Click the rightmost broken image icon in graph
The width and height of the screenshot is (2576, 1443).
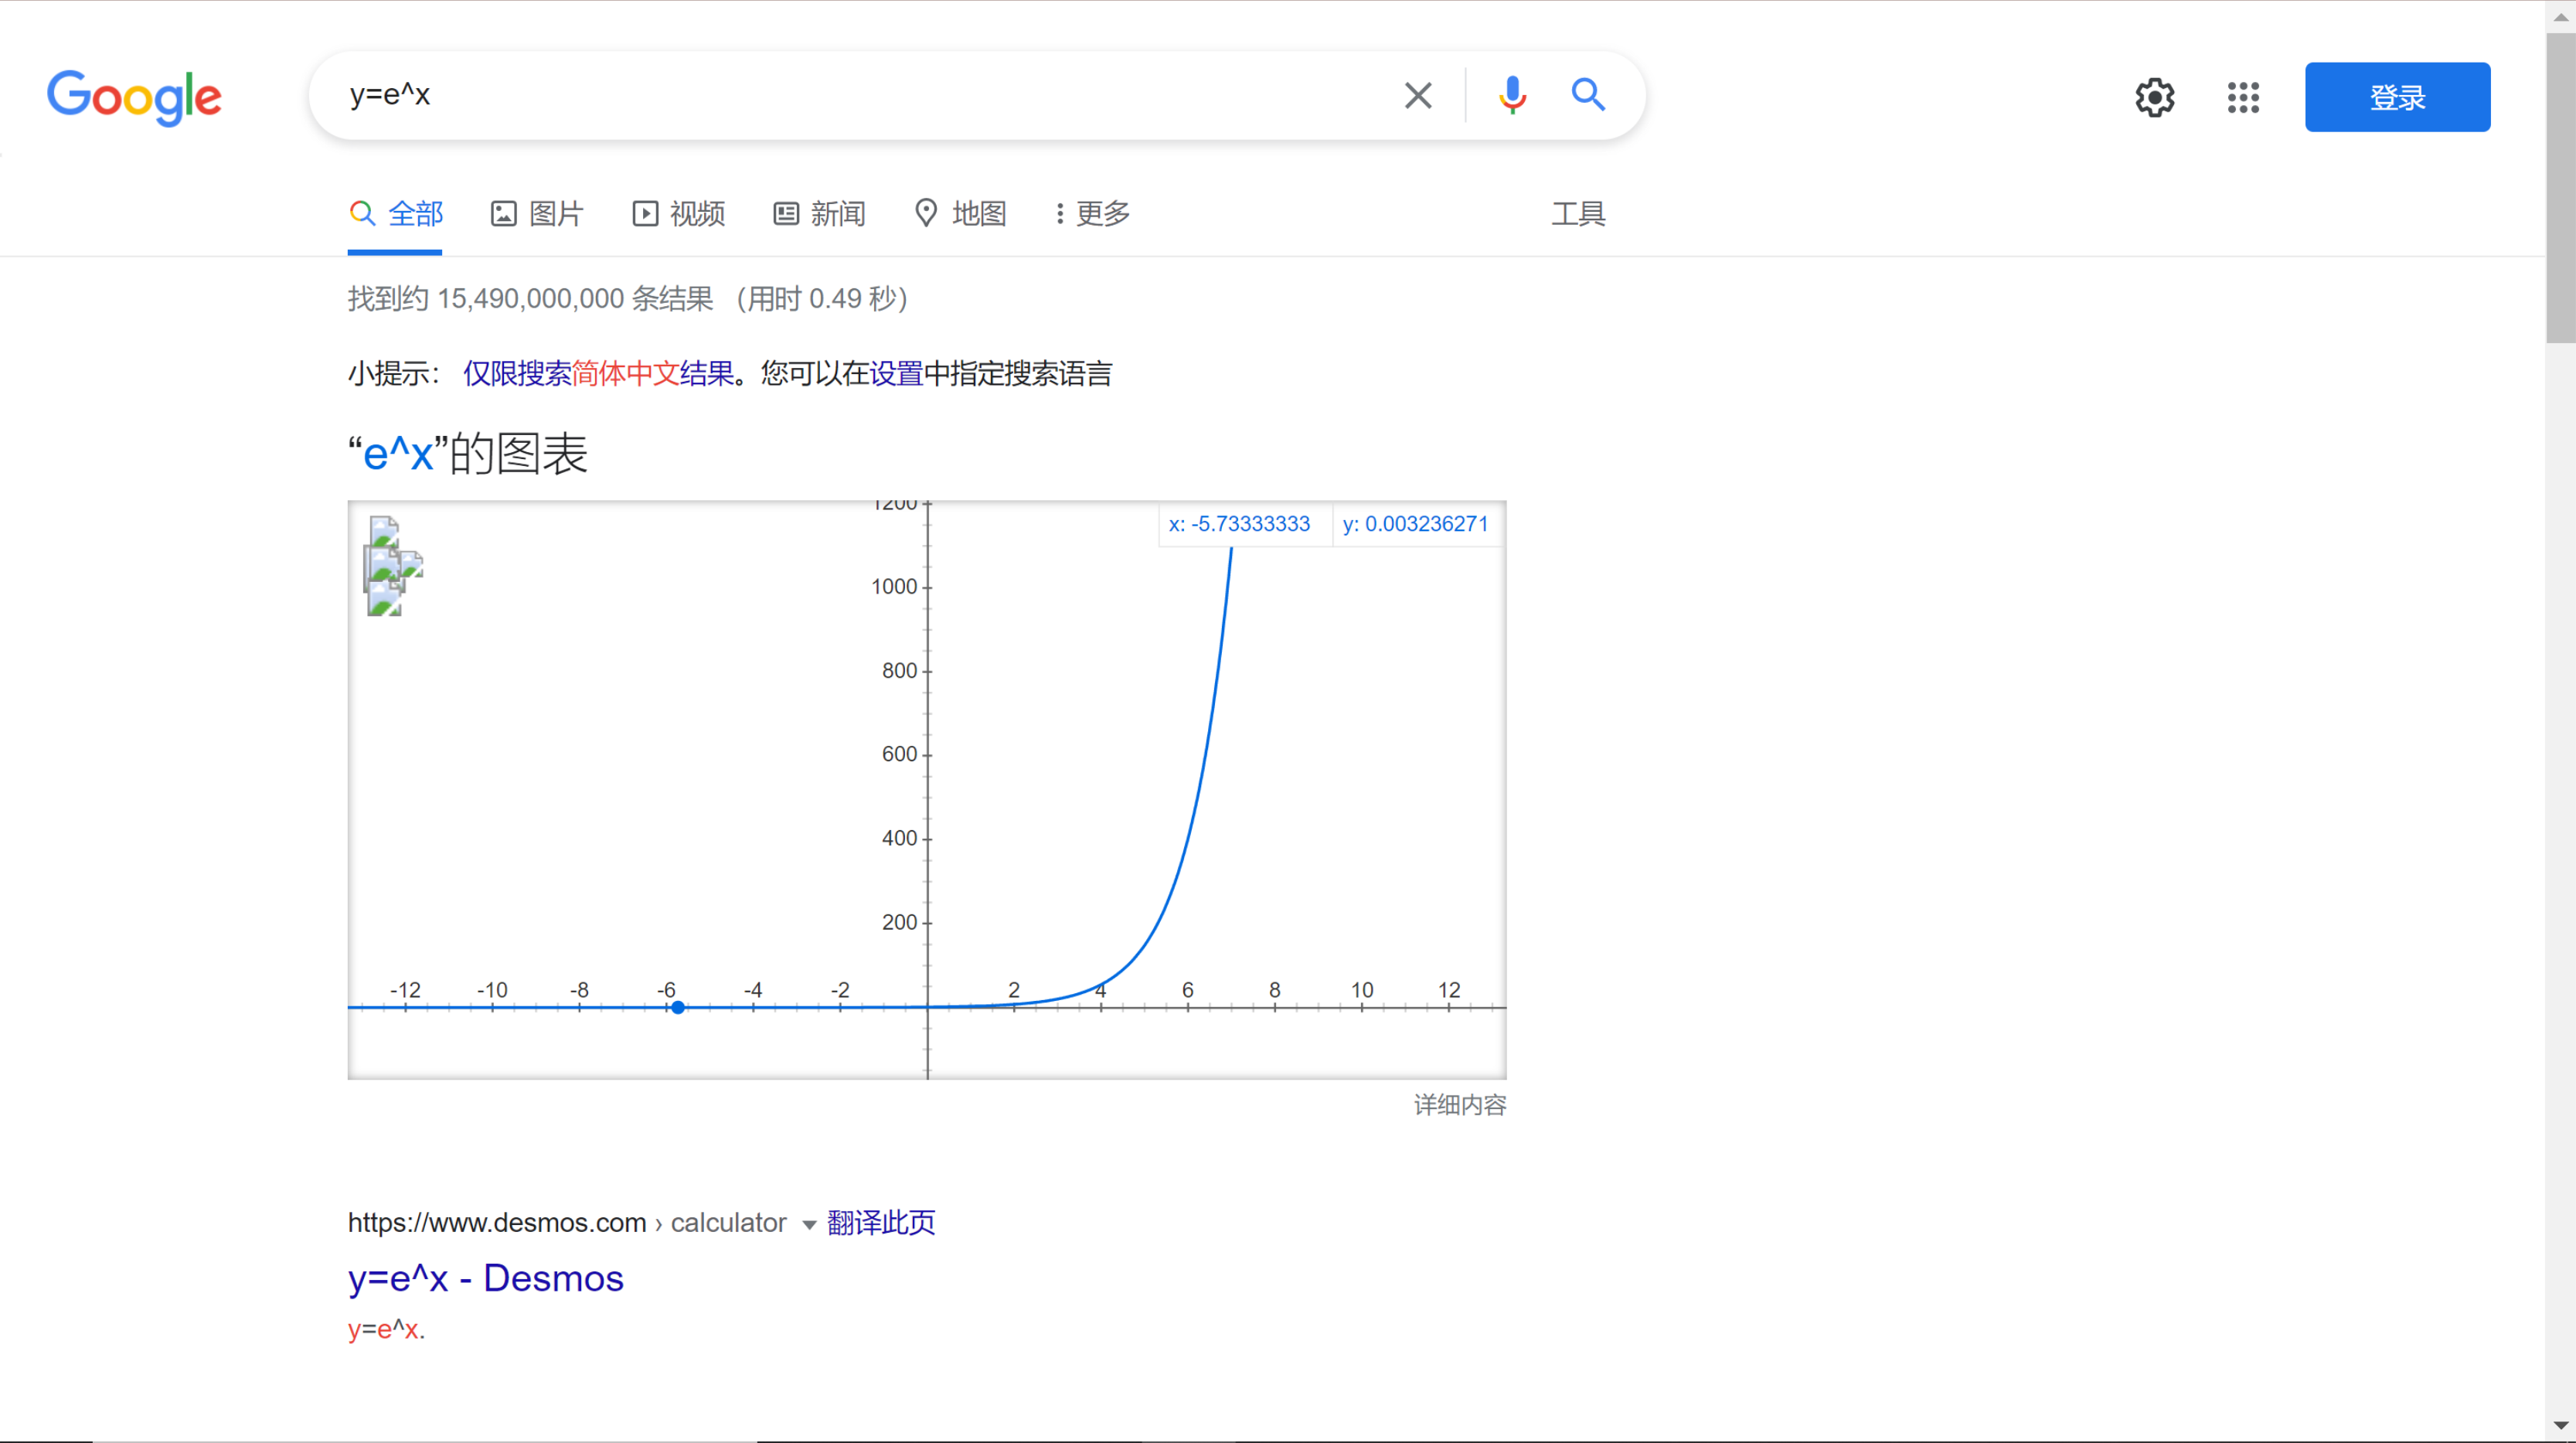[x=411, y=564]
